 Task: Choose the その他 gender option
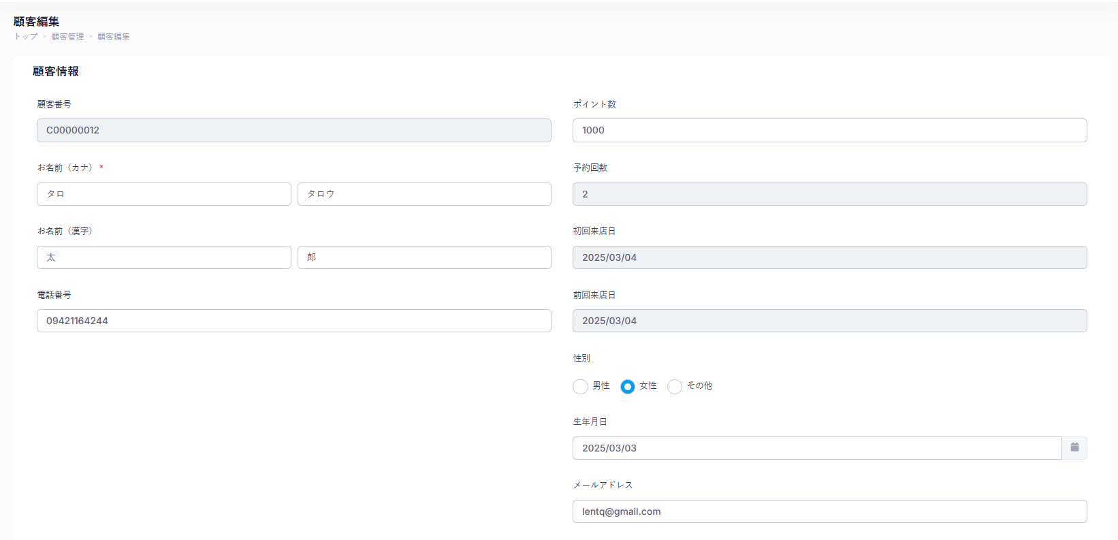[x=675, y=387]
